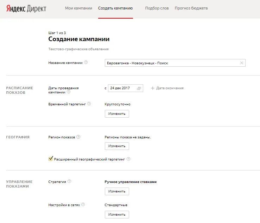Open the Яндекс Директ logo home link

tap(26, 8)
